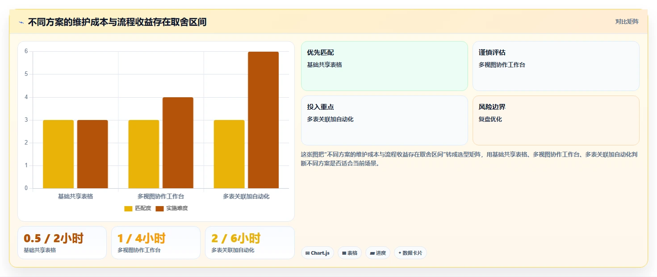The height and width of the screenshot is (277, 657).
Task: Click the x-axis label 多表关联加自动化
Action: pos(246,196)
